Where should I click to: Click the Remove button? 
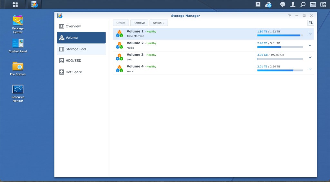click(x=139, y=23)
